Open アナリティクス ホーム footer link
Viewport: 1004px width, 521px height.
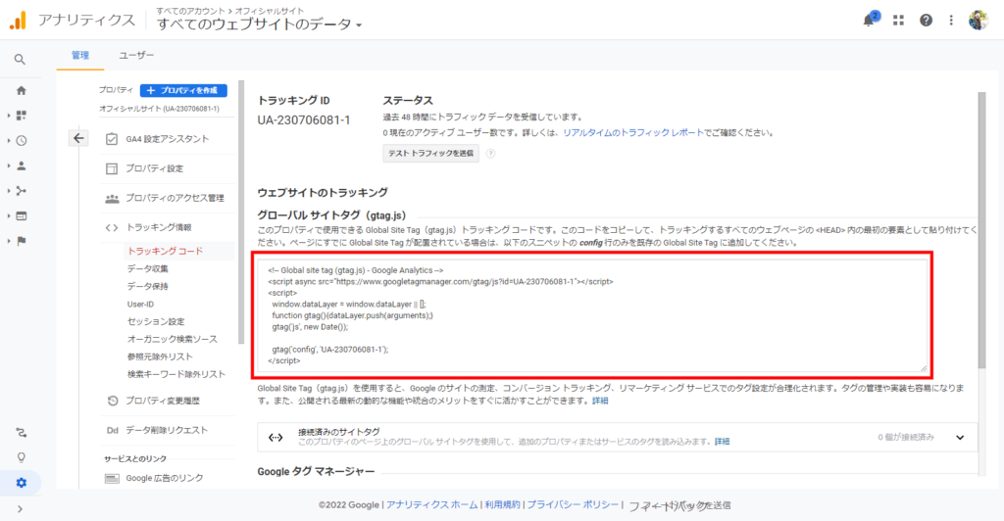[x=432, y=505]
